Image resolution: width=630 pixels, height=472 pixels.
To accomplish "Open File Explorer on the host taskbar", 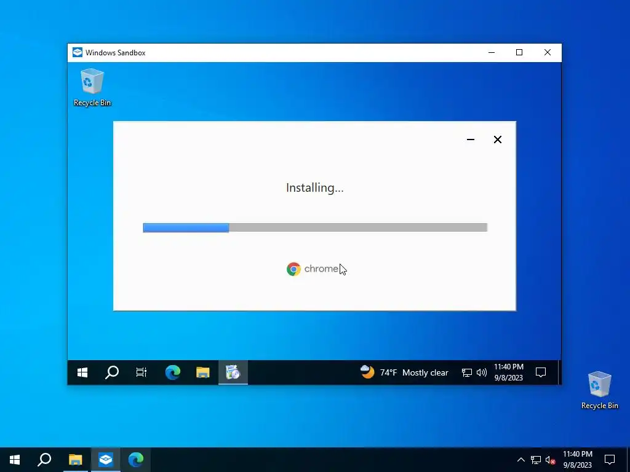I will click(x=75, y=460).
